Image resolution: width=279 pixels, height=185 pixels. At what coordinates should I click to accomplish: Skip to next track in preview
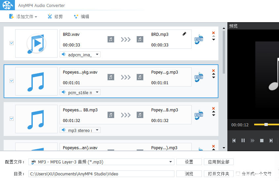coord(271,141)
